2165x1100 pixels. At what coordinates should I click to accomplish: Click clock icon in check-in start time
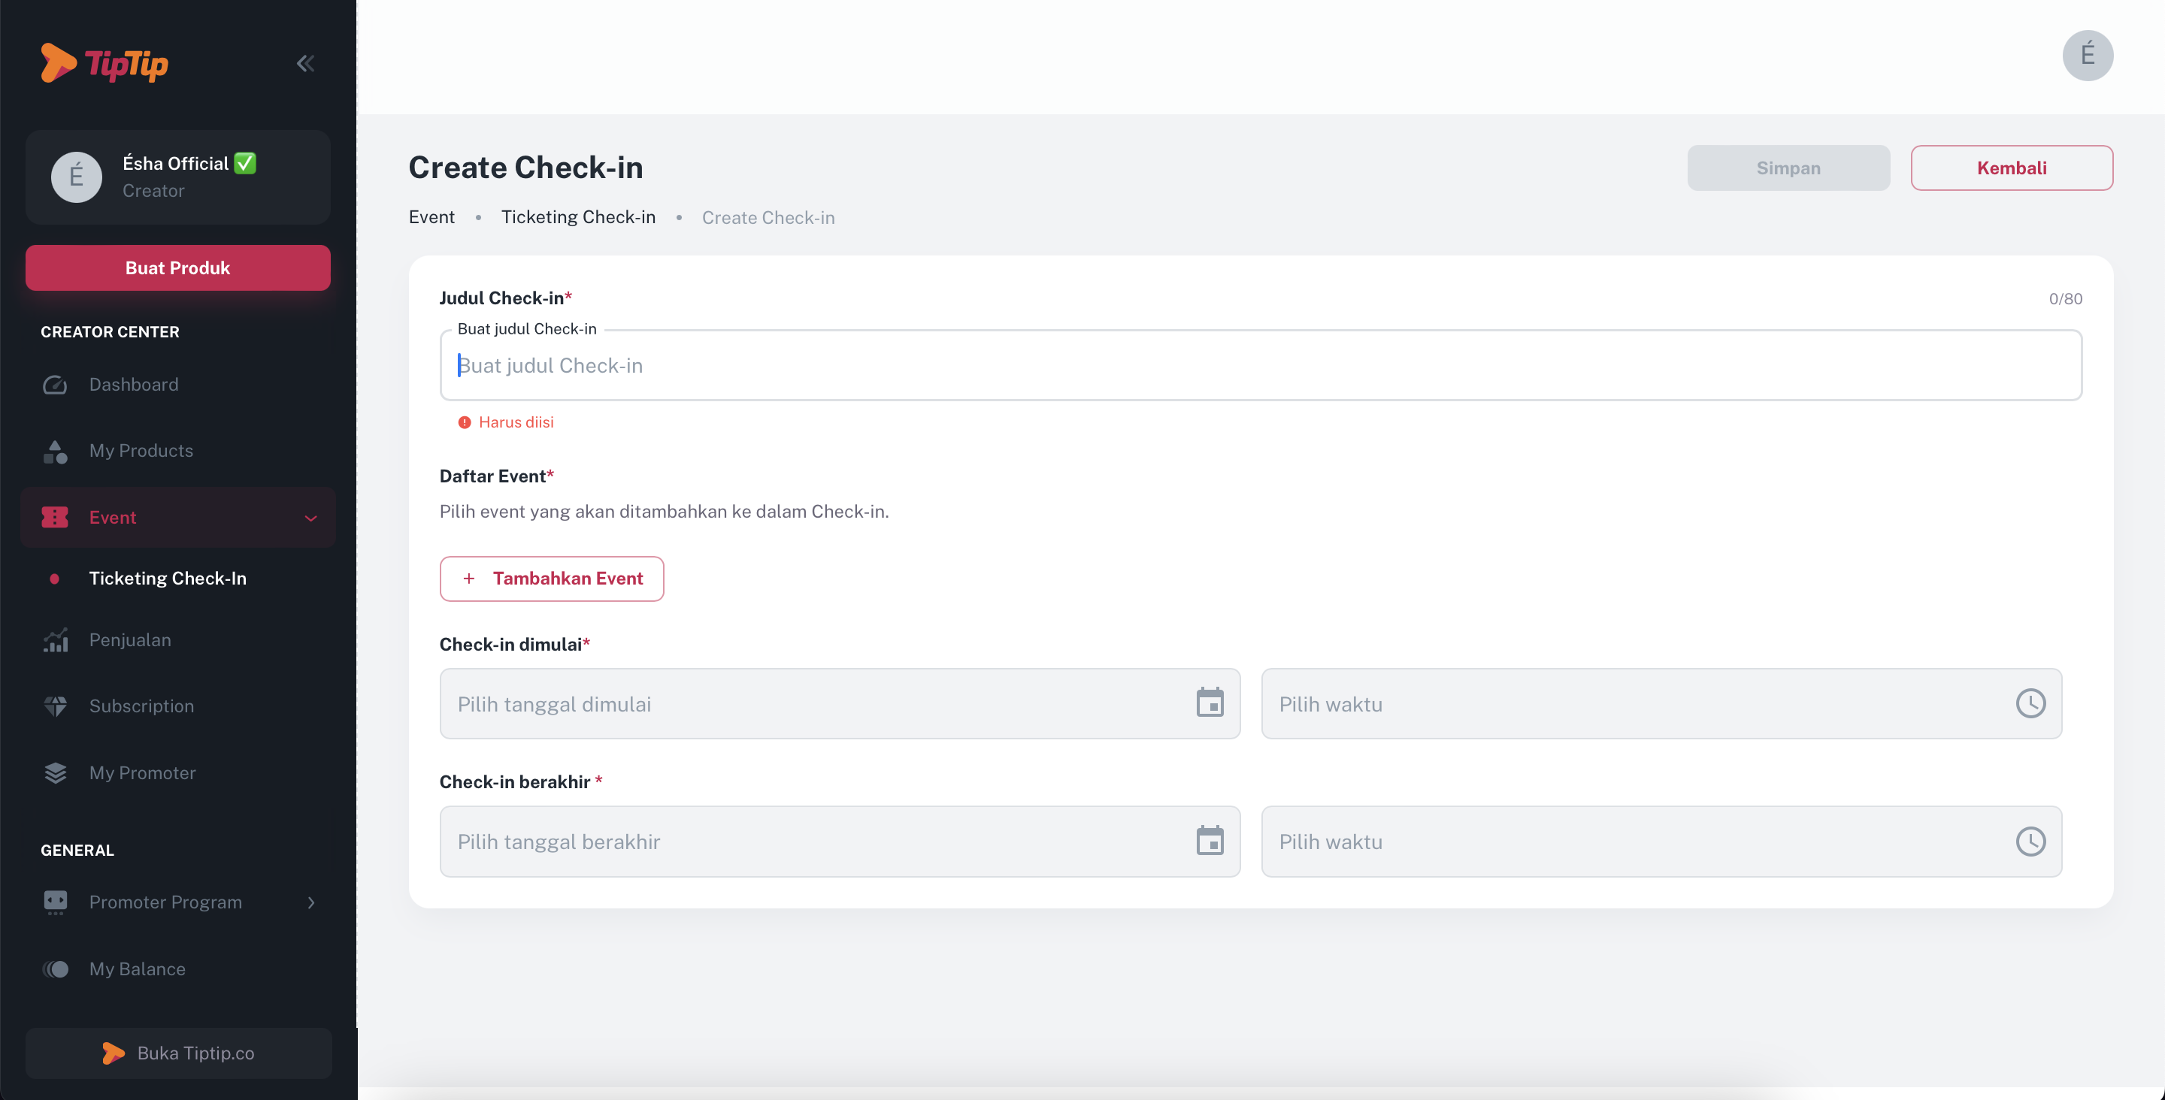[x=2030, y=703]
